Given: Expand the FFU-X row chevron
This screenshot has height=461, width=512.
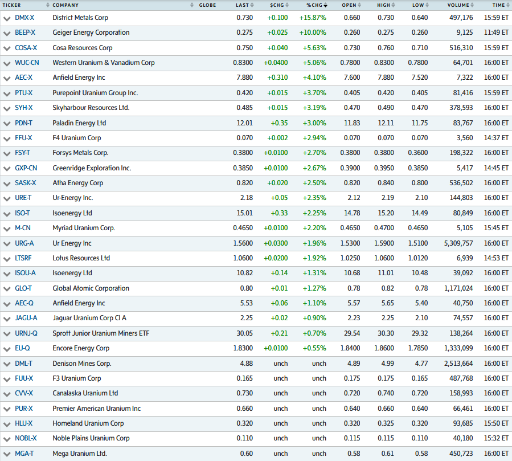Looking at the screenshot, I should (6, 138).
